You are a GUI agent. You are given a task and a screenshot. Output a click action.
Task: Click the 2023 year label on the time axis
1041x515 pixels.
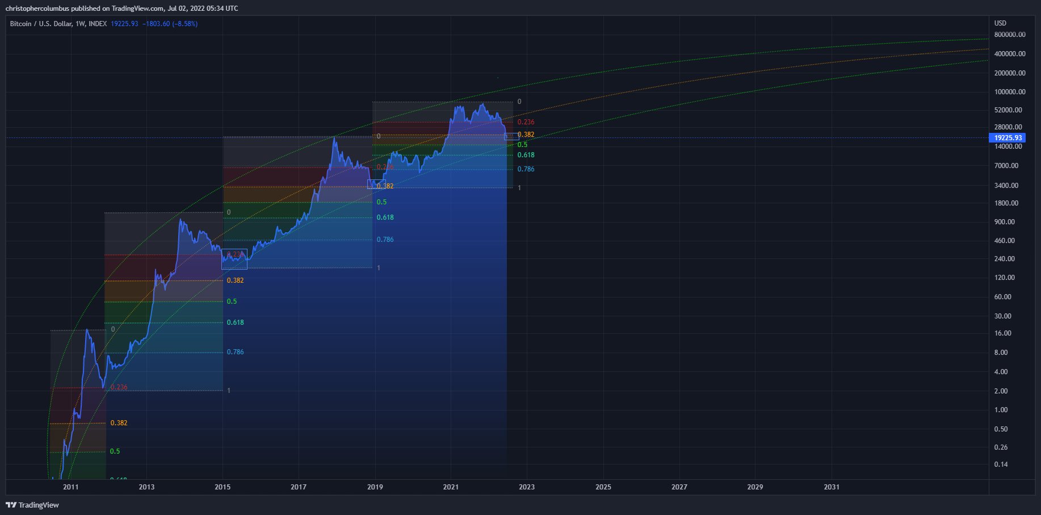click(527, 487)
